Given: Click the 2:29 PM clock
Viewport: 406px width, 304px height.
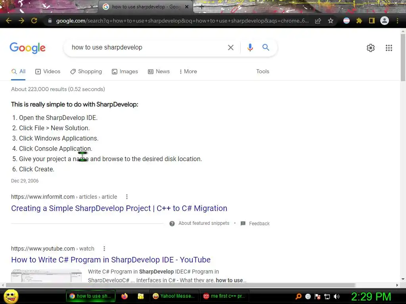Looking at the screenshot, I should click(371, 297).
